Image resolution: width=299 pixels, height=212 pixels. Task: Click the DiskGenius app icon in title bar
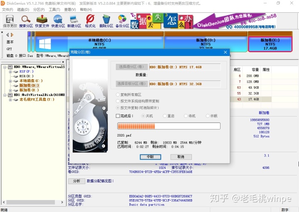3,3
